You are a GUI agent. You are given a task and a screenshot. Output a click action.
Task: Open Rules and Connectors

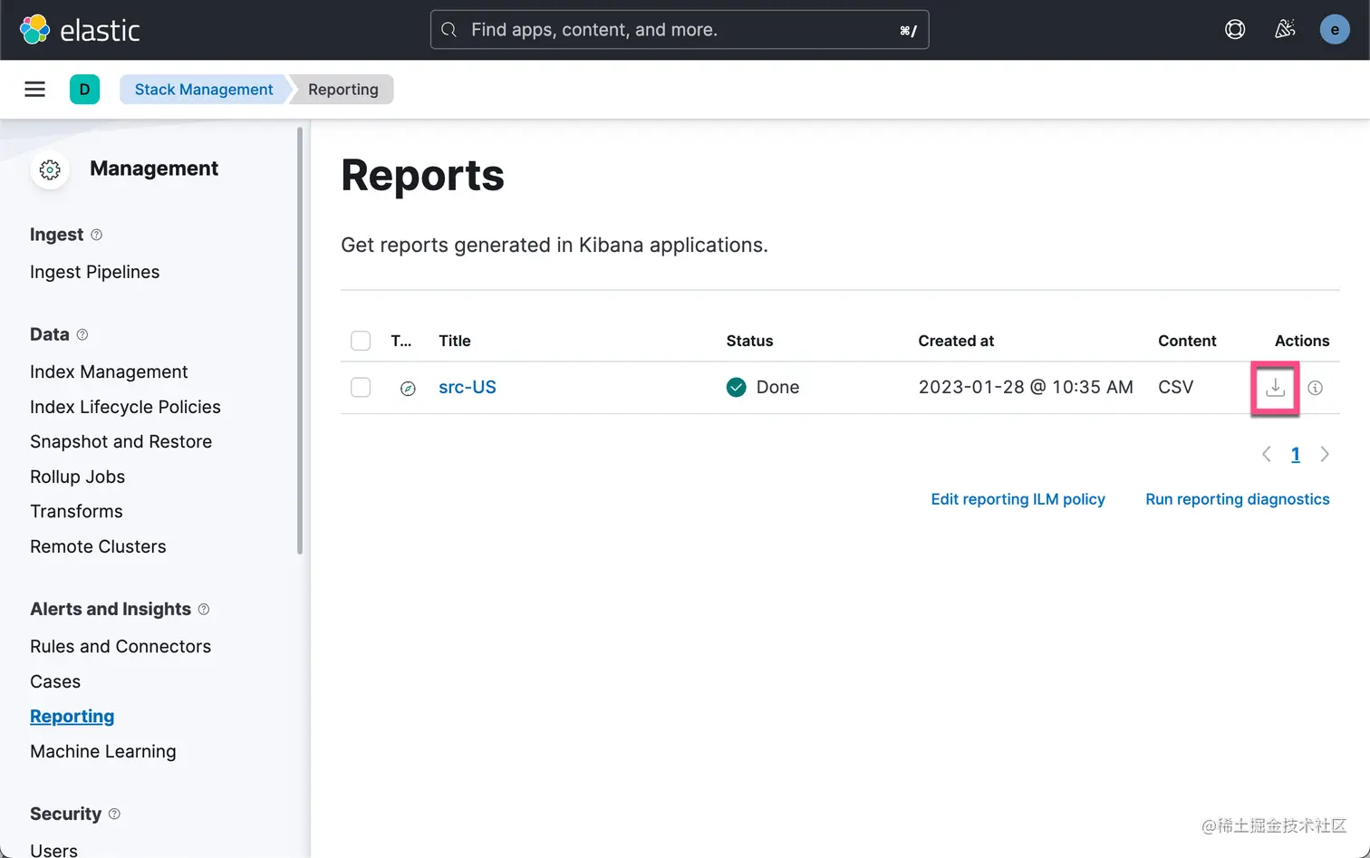pos(121,646)
